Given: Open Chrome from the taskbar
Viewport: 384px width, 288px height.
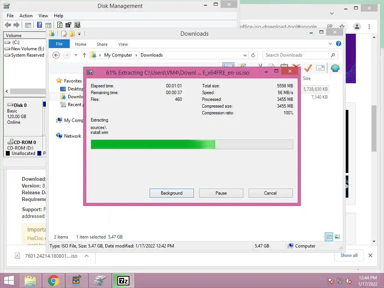Looking at the screenshot, I should coord(54,280).
